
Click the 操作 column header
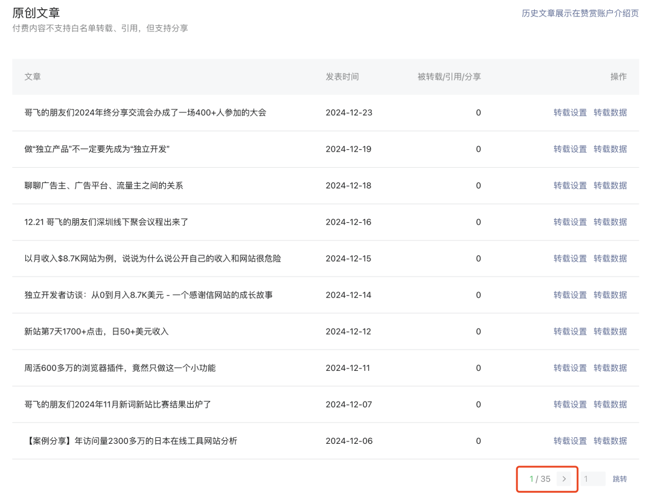tap(618, 77)
